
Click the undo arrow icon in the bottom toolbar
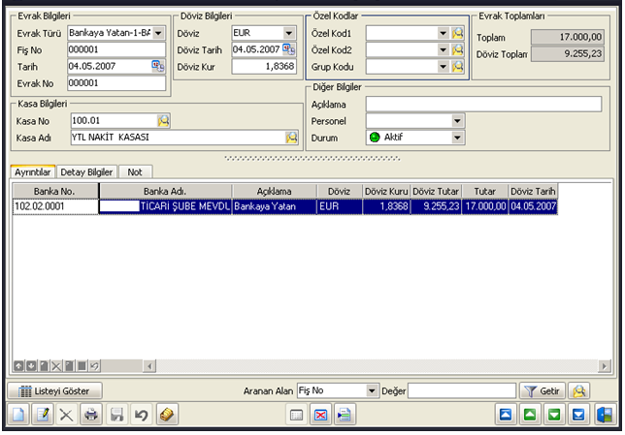pyautogui.click(x=141, y=415)
